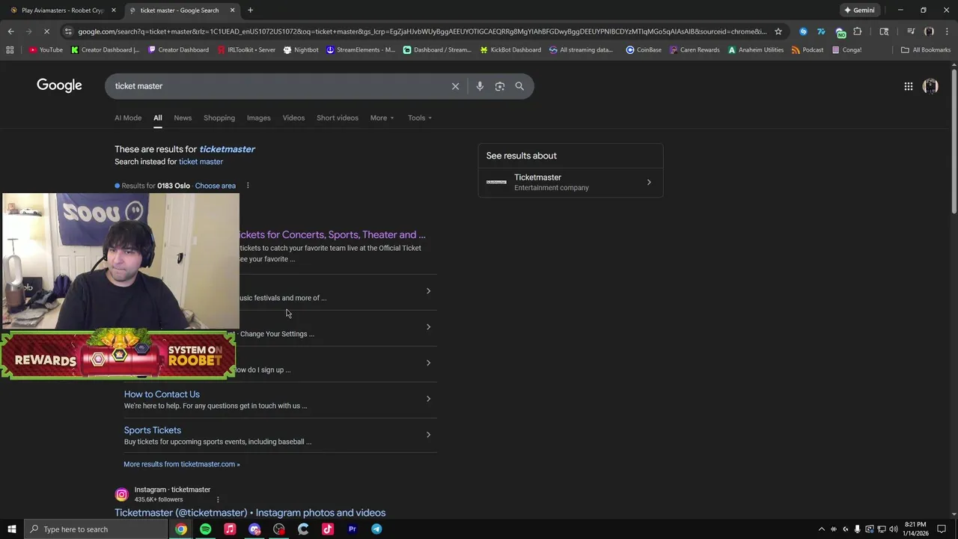The height and width of the screenshot is (539, 958).
Task: Open the Ticketmaster Instagram result
Action: click(x=250, y=512)
